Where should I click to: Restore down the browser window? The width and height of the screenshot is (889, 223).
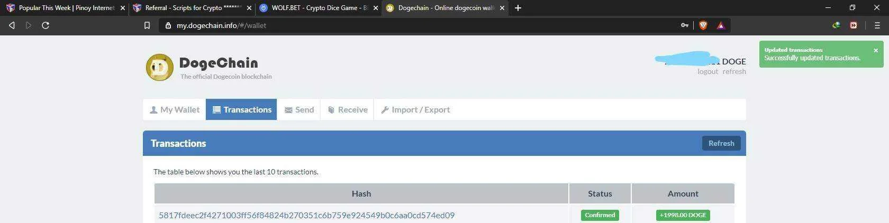click(852, 8)
